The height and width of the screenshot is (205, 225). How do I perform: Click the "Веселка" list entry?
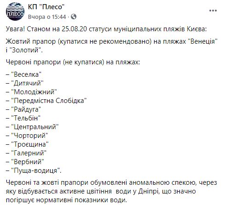[24, 74]
